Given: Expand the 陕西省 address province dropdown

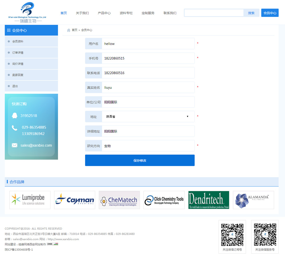Looking at the screenshot, I should pyautogui.click(x=148, y=117).
